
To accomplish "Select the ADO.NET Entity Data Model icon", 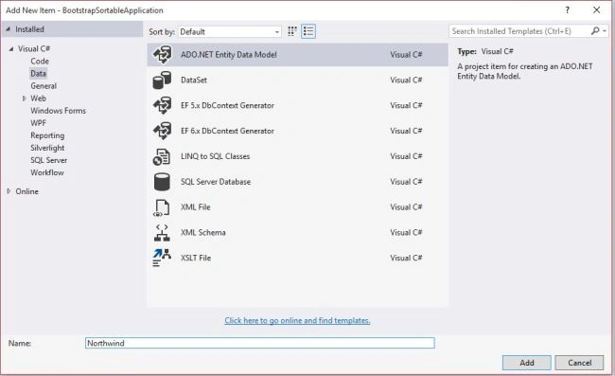I will pyautogui.click(x=162, y=55).
